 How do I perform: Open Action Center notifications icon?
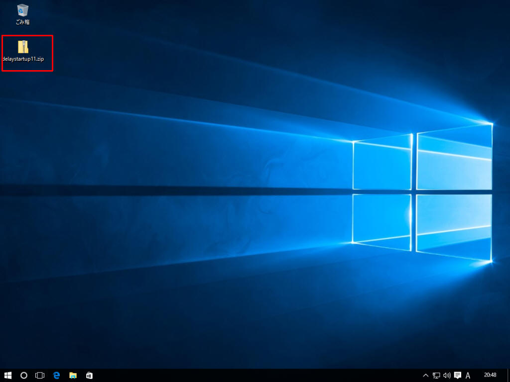pyautogui.click(x=458, y=376)
